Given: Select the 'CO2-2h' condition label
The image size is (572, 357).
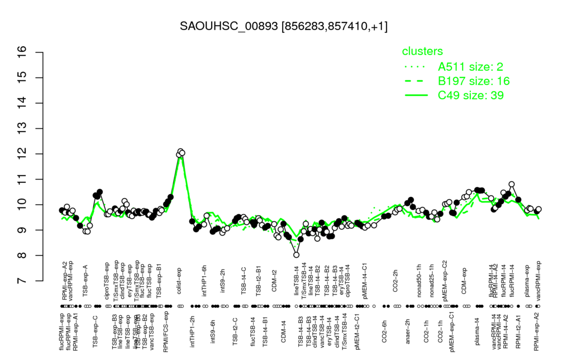Looking at the screenshot, I should point(395,282).
